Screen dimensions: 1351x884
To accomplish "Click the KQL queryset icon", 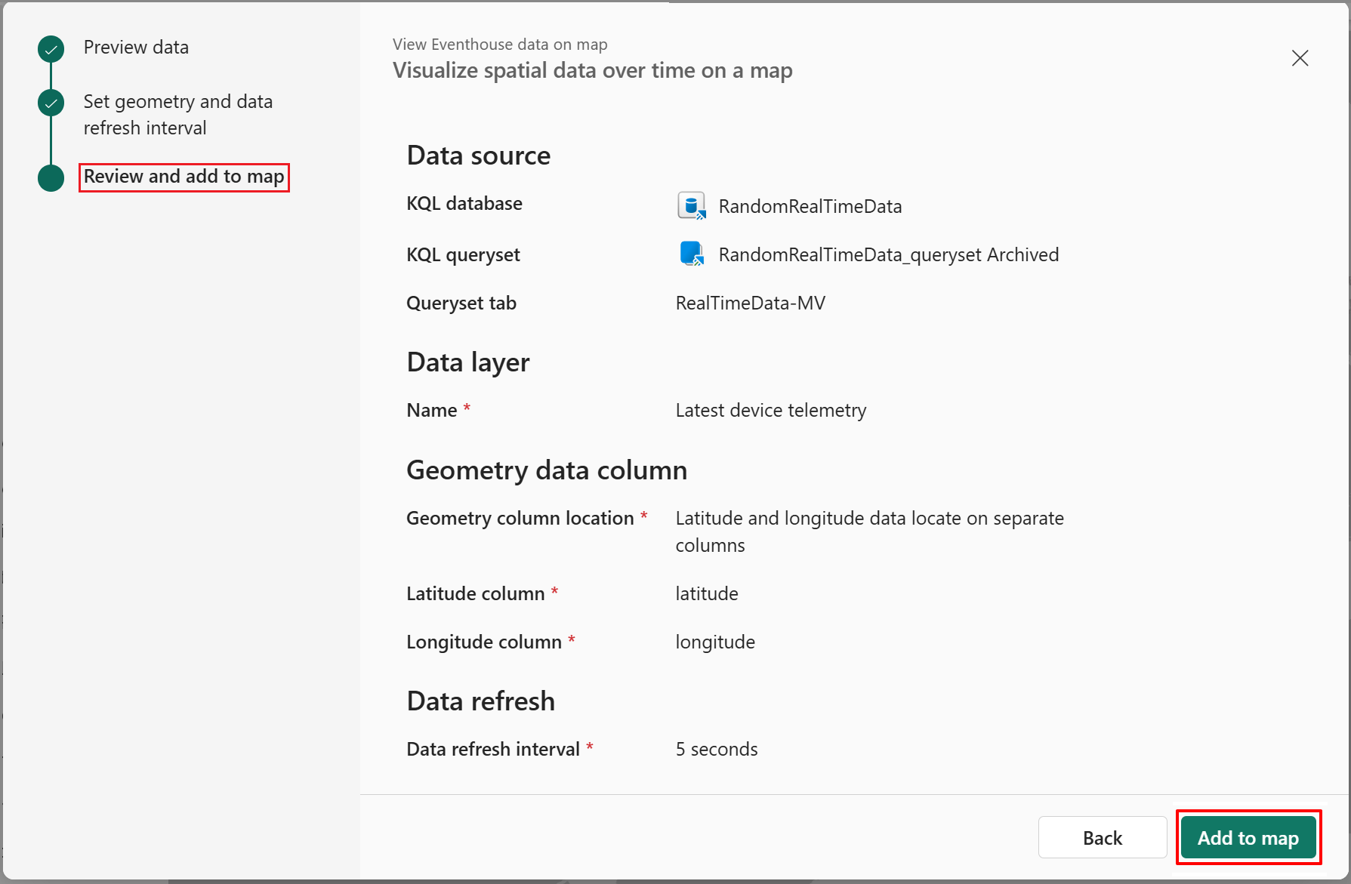I will [691, 254].
